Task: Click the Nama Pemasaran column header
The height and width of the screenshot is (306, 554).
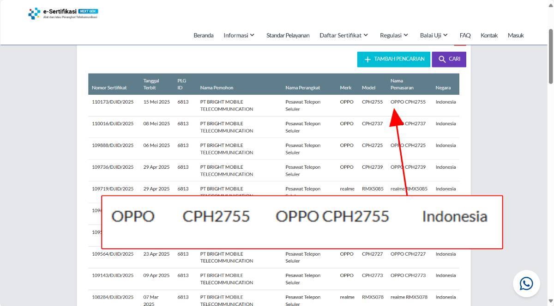Action: pos(402,84)
